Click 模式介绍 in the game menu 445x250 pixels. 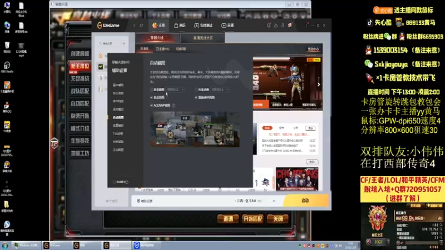pos(80,128)
